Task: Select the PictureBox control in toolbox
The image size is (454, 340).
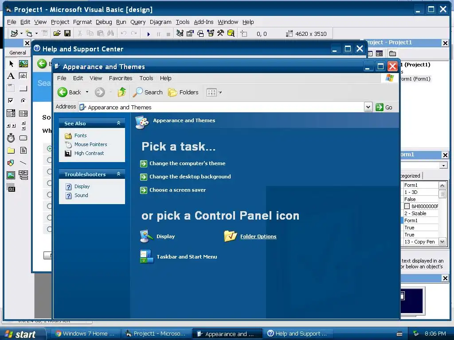Action: coord(23,64)
